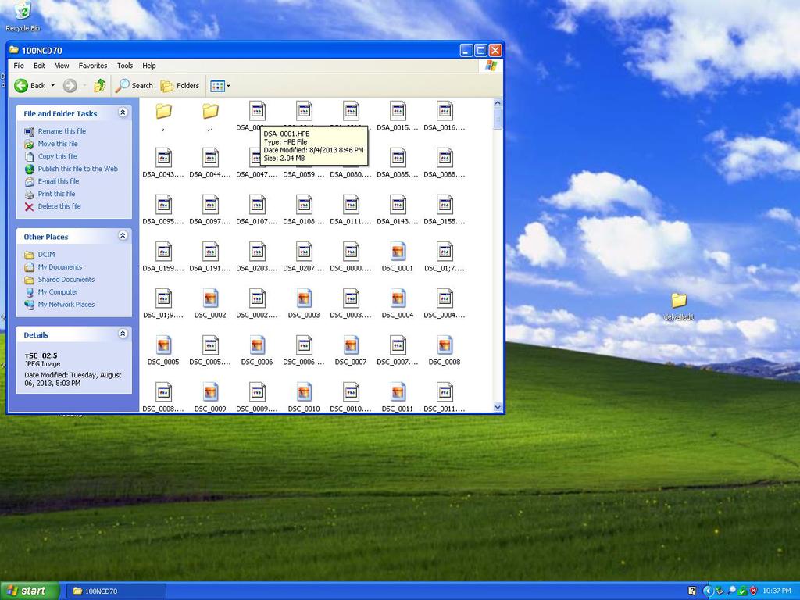Go to DCIM folder in Other Places

(x=46, y=255)
